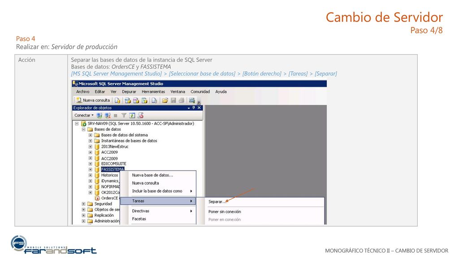Select the iDynamics_ database row

point(110,181)
